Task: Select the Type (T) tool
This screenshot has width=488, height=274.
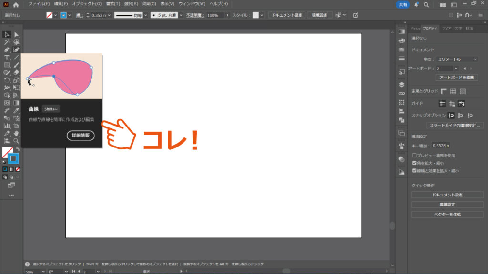Action: click(7, 57)
